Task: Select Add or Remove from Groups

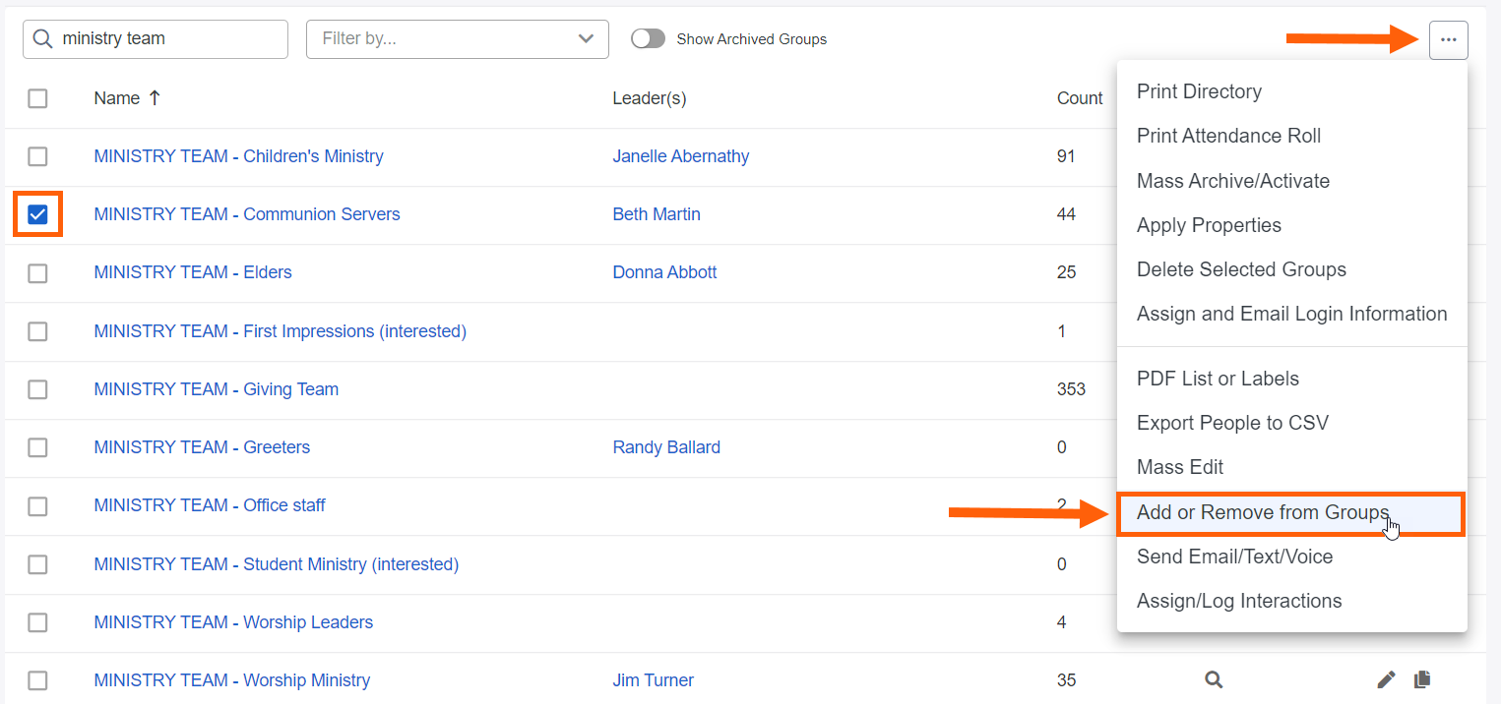Action: click(x=1262, y=512)
